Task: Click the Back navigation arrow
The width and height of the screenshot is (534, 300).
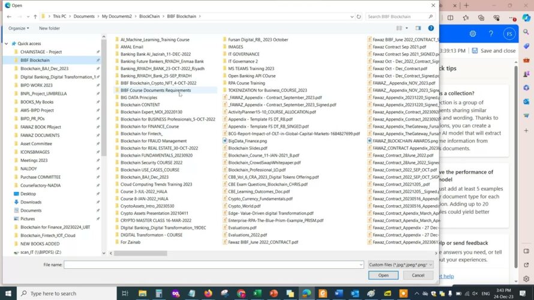Action: point(9,16)
